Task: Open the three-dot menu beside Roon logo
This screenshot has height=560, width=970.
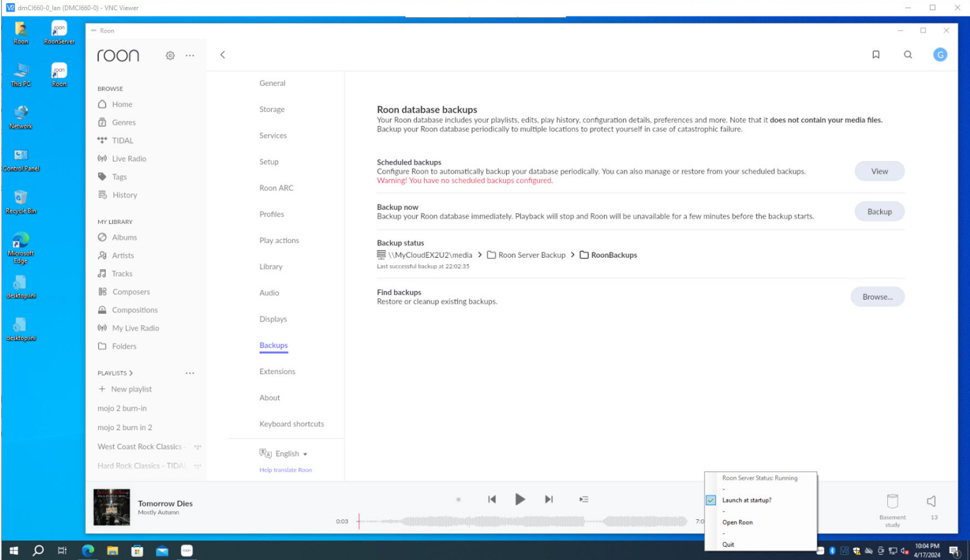Action: point(190,55)
